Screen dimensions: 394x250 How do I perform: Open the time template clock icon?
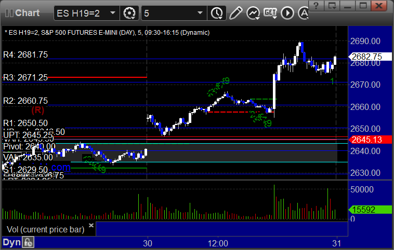216,13
